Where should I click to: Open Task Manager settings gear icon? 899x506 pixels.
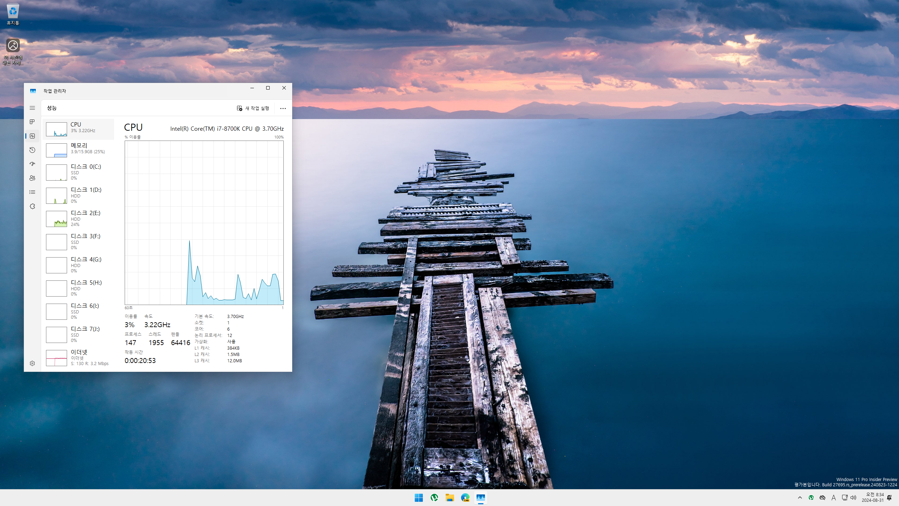pos(32,363)
